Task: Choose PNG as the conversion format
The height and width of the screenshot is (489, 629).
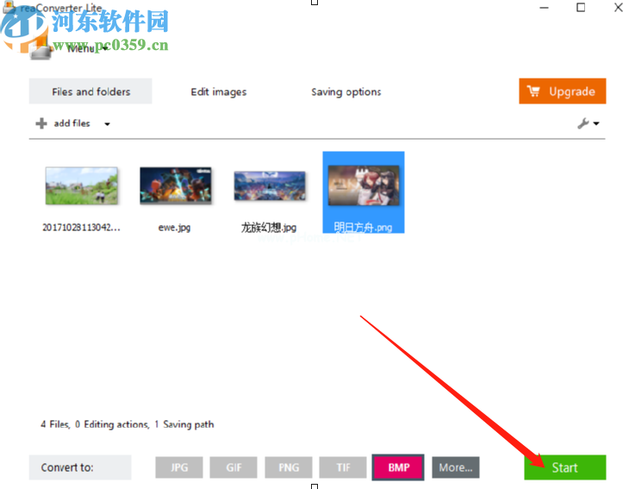Action: [289, 467]
